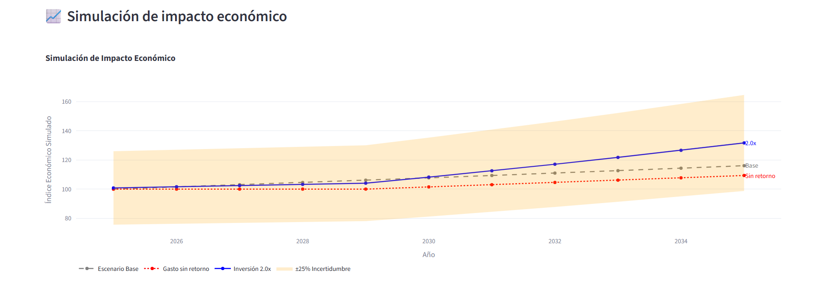830x283 pixels.
Task: Click the blue Inversión 2.0x legend line marker
Action: pyautogui.click(x=222, y=269)
